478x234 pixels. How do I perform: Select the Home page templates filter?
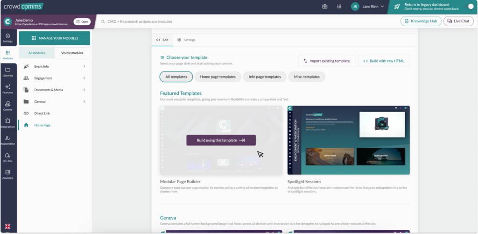218,77
